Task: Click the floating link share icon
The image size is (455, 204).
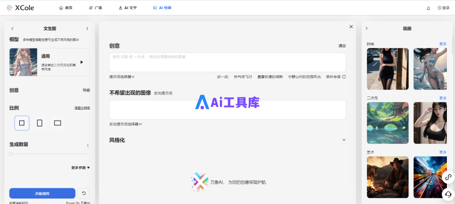Action: click(448, 177)
